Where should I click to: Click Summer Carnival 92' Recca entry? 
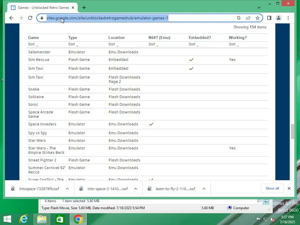point(47,170)
